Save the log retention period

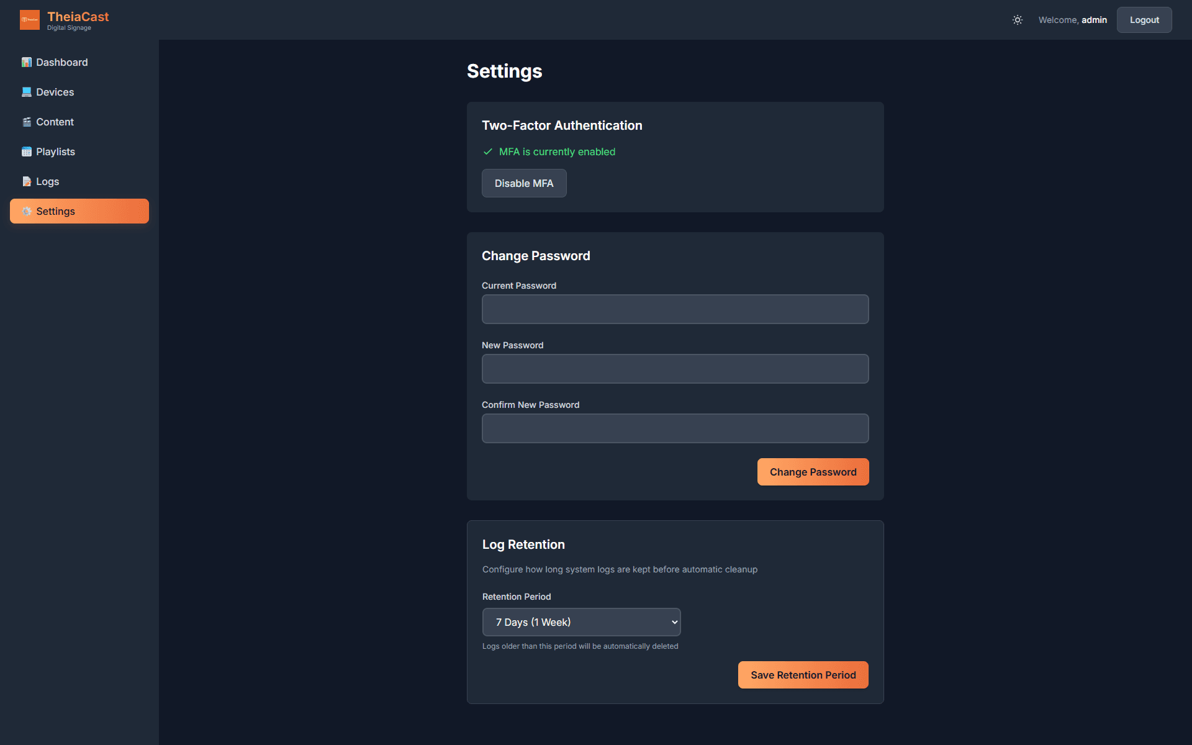coord(803,675)
